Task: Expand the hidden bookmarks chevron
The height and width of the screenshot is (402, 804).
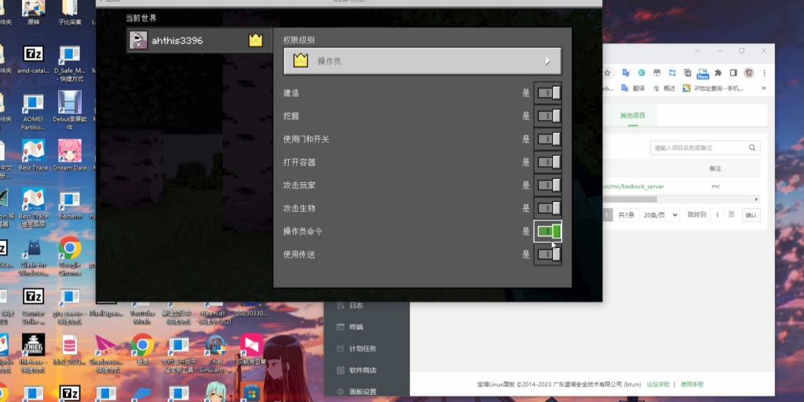Action: [x=763, y=88]
